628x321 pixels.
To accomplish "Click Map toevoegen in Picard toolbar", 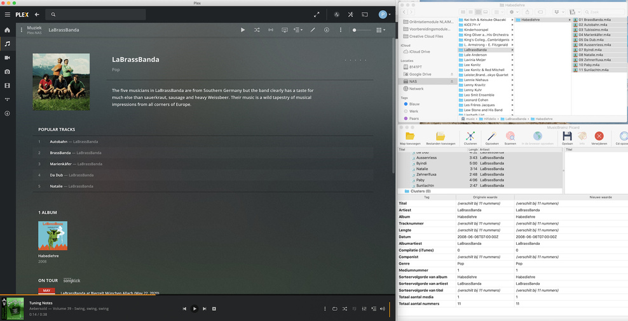I will click(x=410, y=138).
